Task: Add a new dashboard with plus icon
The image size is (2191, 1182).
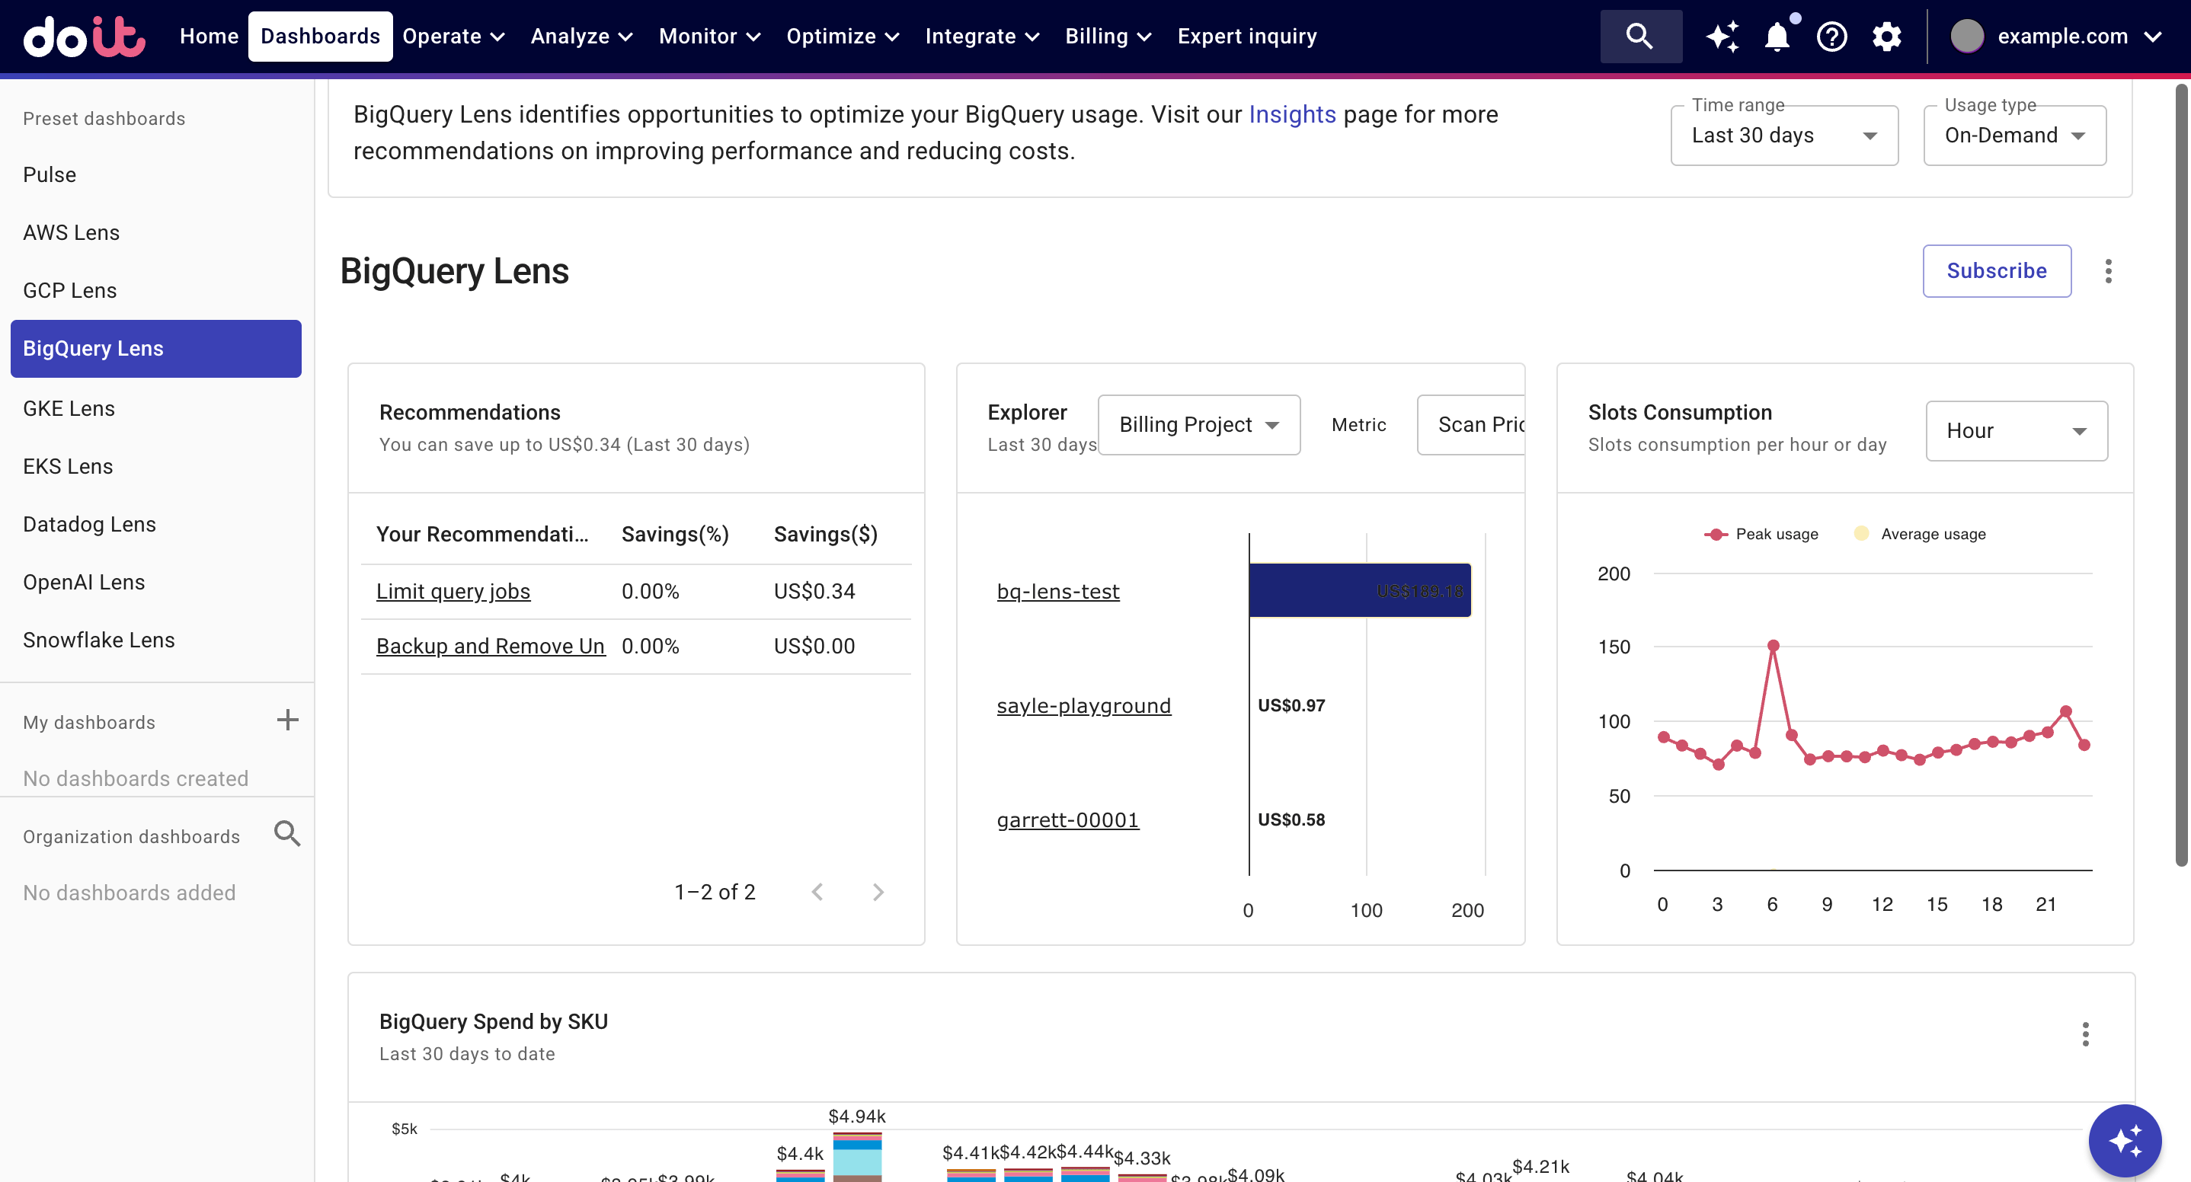Action: [x=287, y=720]
